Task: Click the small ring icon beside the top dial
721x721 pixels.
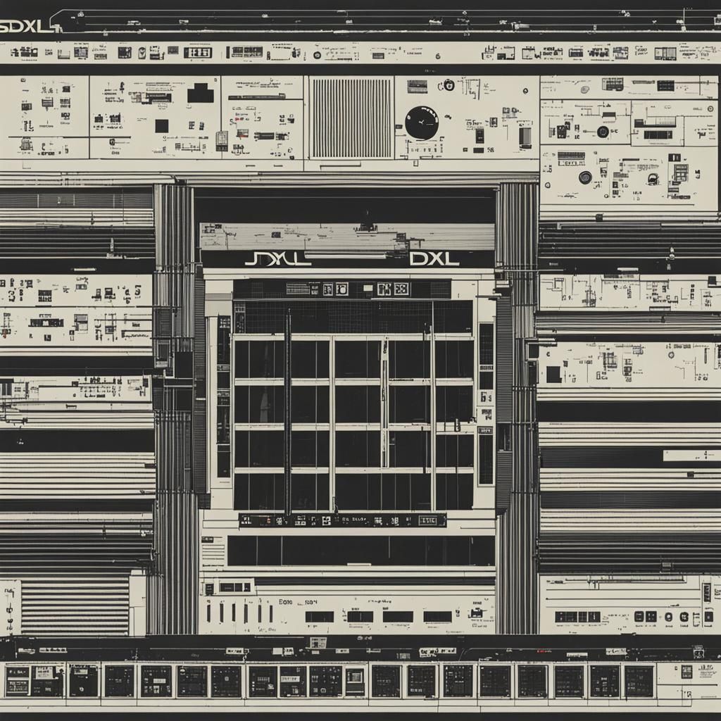Action: coord(449,85)
